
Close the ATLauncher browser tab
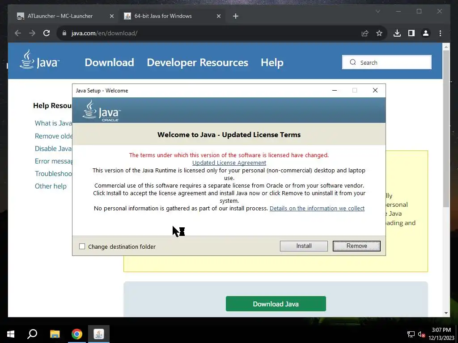(111, 17)
